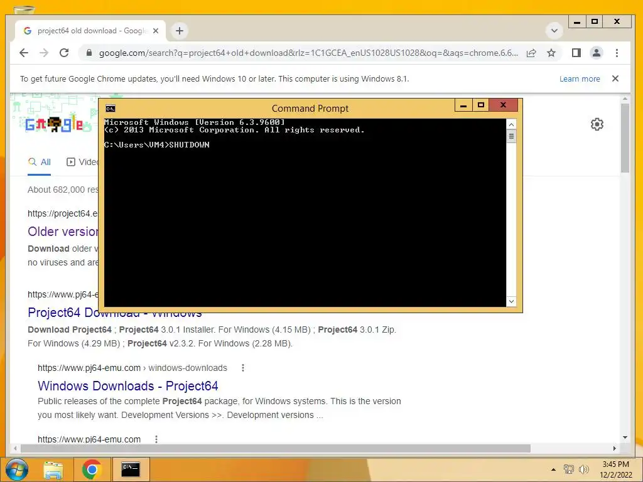Minimize the Chrome window

point(577,22)
